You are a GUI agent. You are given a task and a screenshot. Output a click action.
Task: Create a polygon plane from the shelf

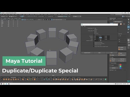click(x=16, y=79)
